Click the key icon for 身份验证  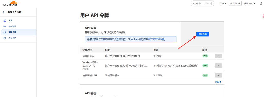tap(5, 26)
